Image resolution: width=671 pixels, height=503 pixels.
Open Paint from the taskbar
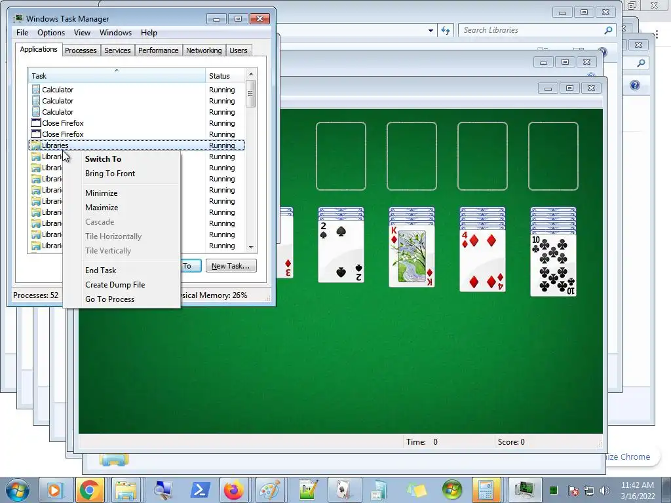270,490
